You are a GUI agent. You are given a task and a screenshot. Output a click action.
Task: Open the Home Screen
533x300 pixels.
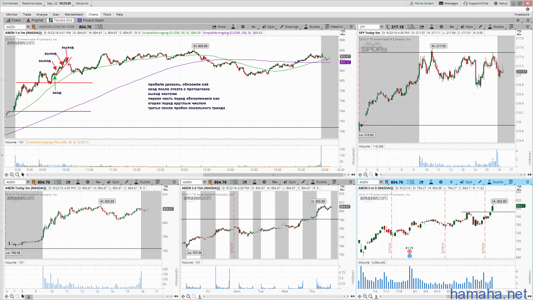point(421,3)
